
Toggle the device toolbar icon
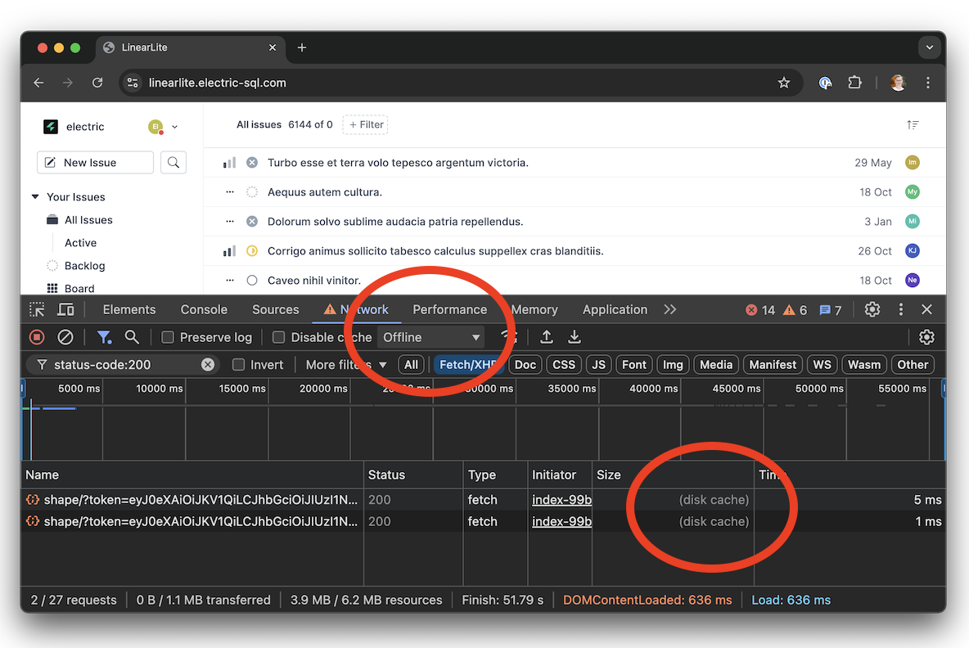point(65,309)
